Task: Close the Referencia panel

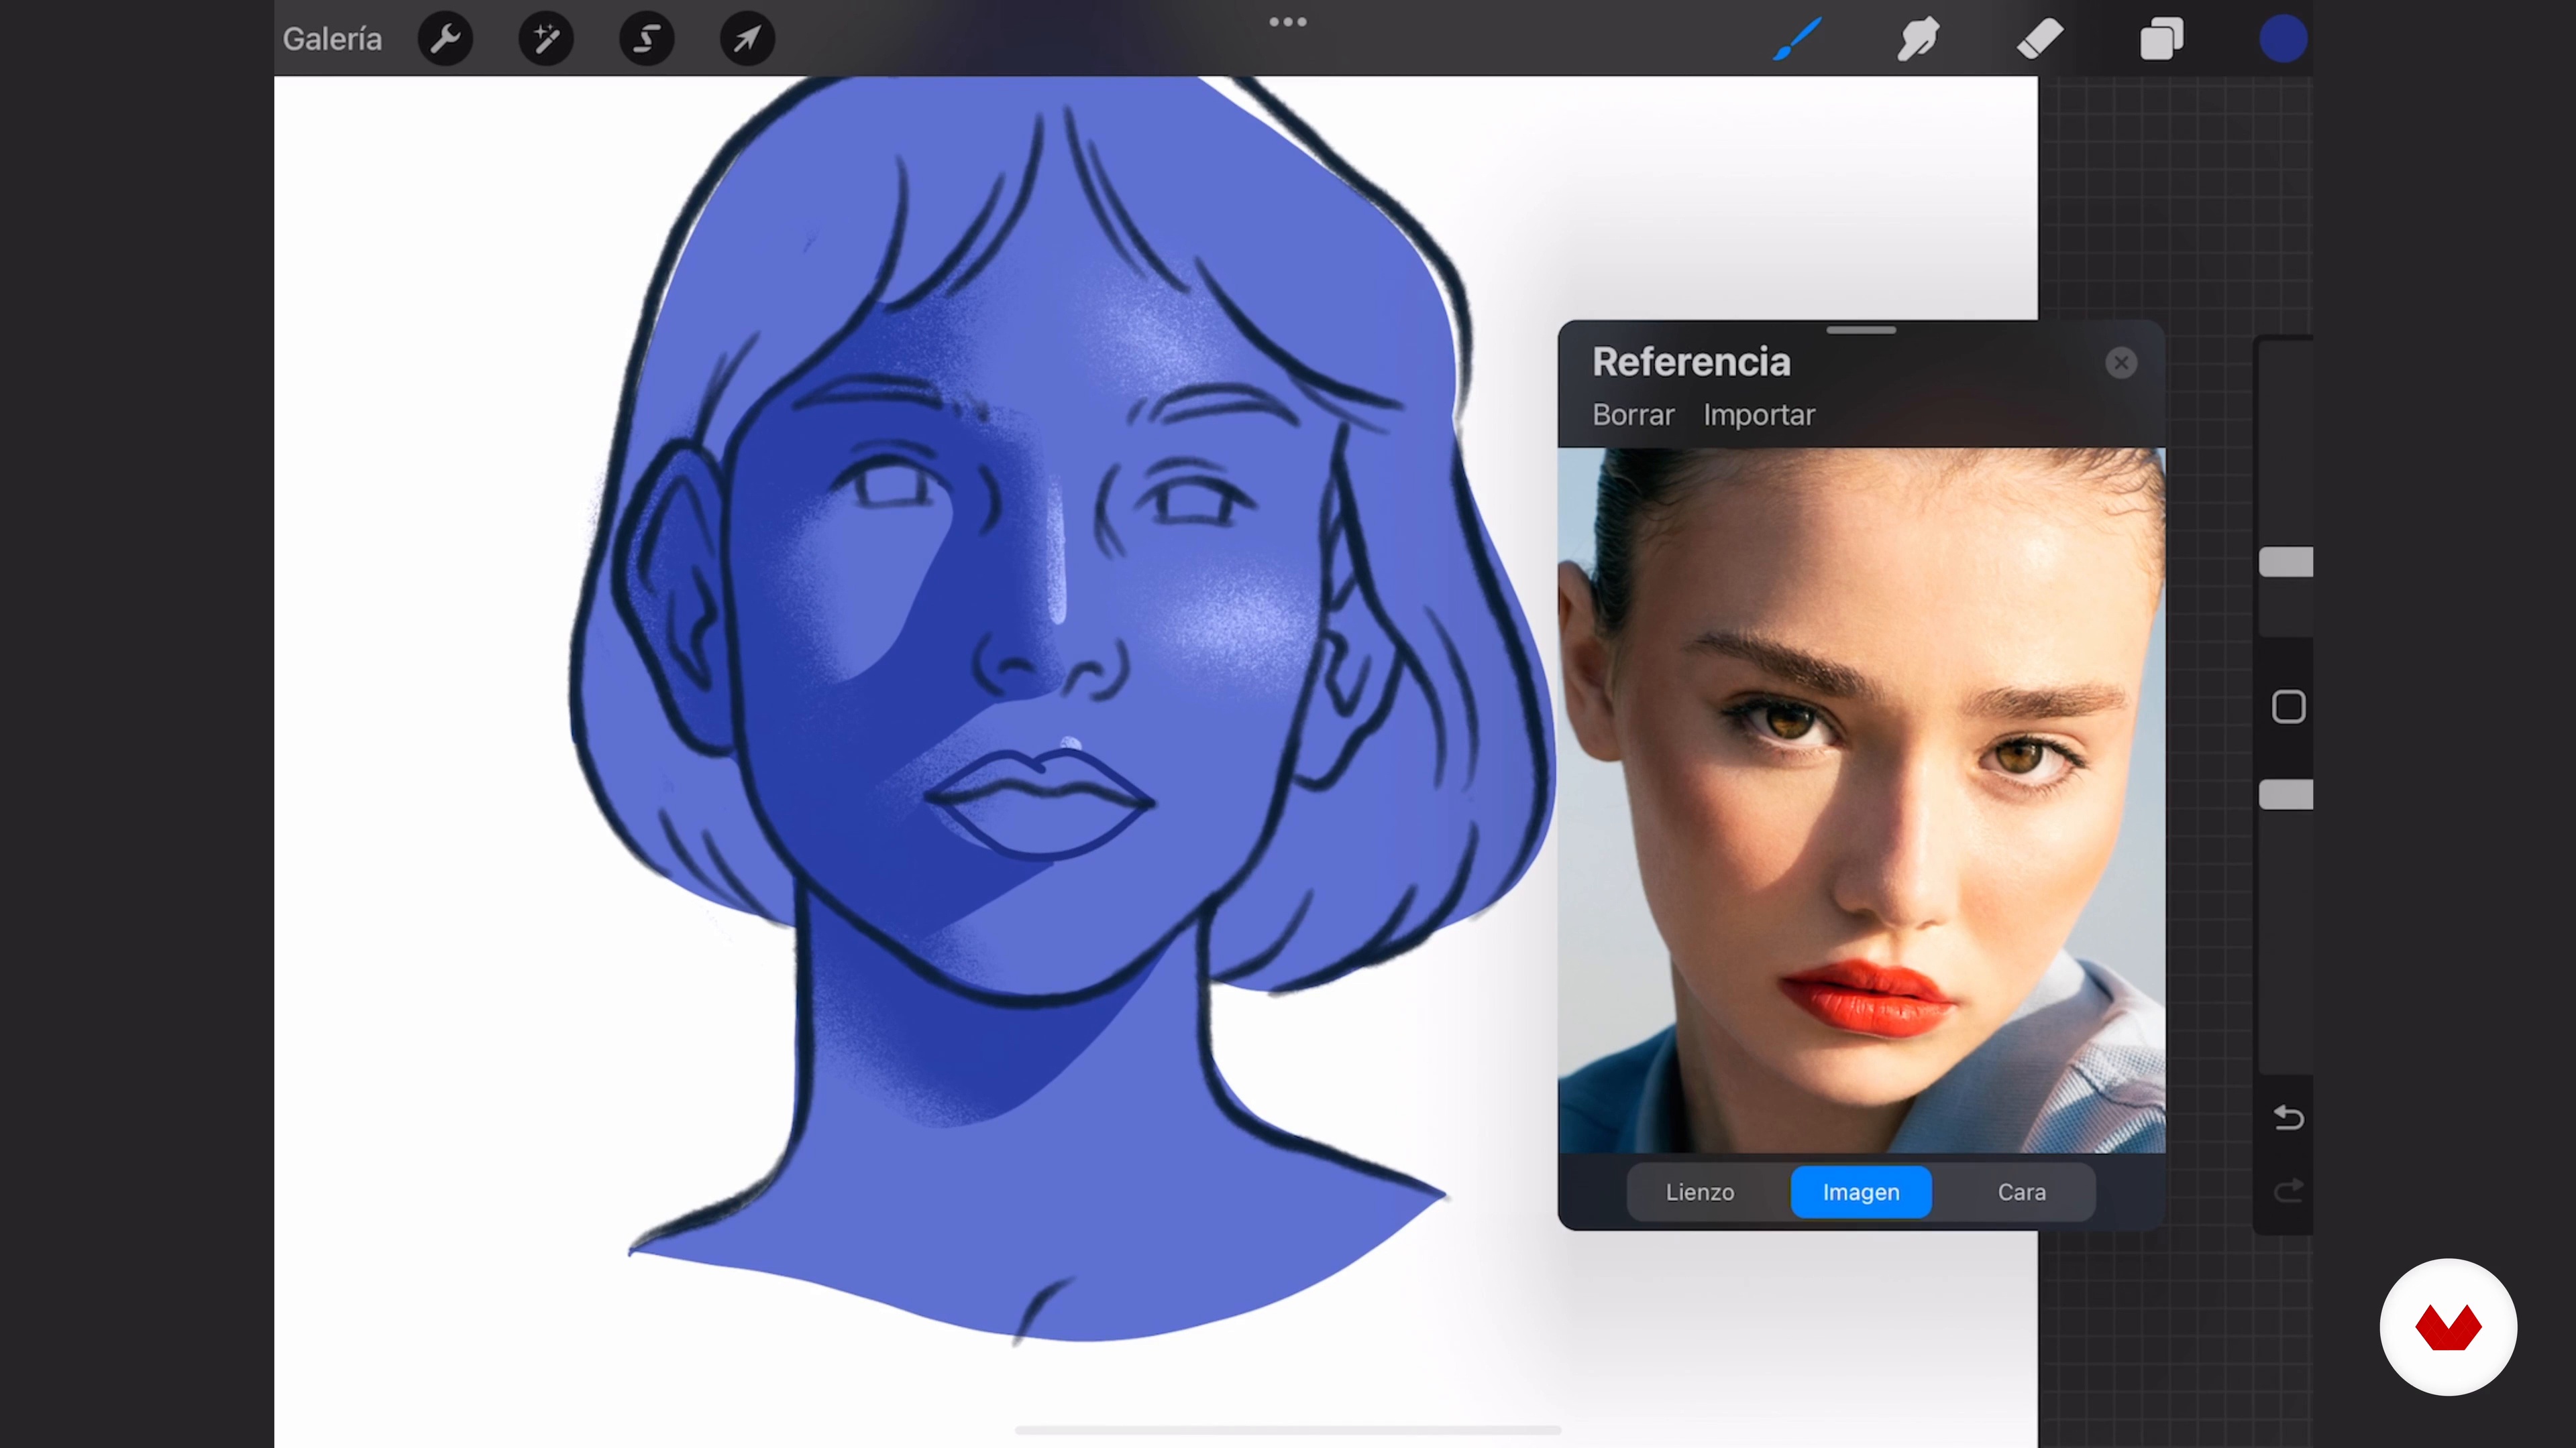Action: [2121, 363]
